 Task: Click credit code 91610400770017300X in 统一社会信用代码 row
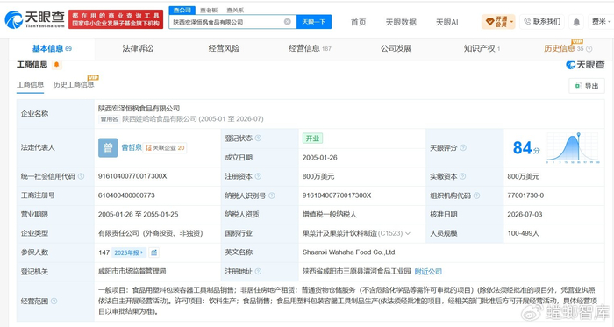[x=132, y=176]
